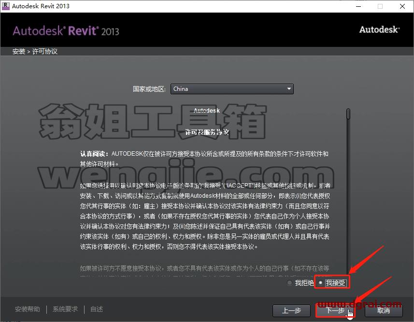414x322 pixels.
Task: Click the Revit app icon in title bar
Action: tap(5, 6)
